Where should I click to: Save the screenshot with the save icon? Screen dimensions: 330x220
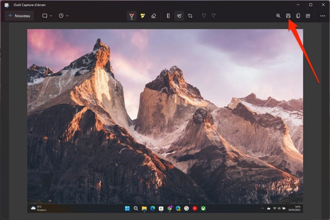(x=288, y=15)
